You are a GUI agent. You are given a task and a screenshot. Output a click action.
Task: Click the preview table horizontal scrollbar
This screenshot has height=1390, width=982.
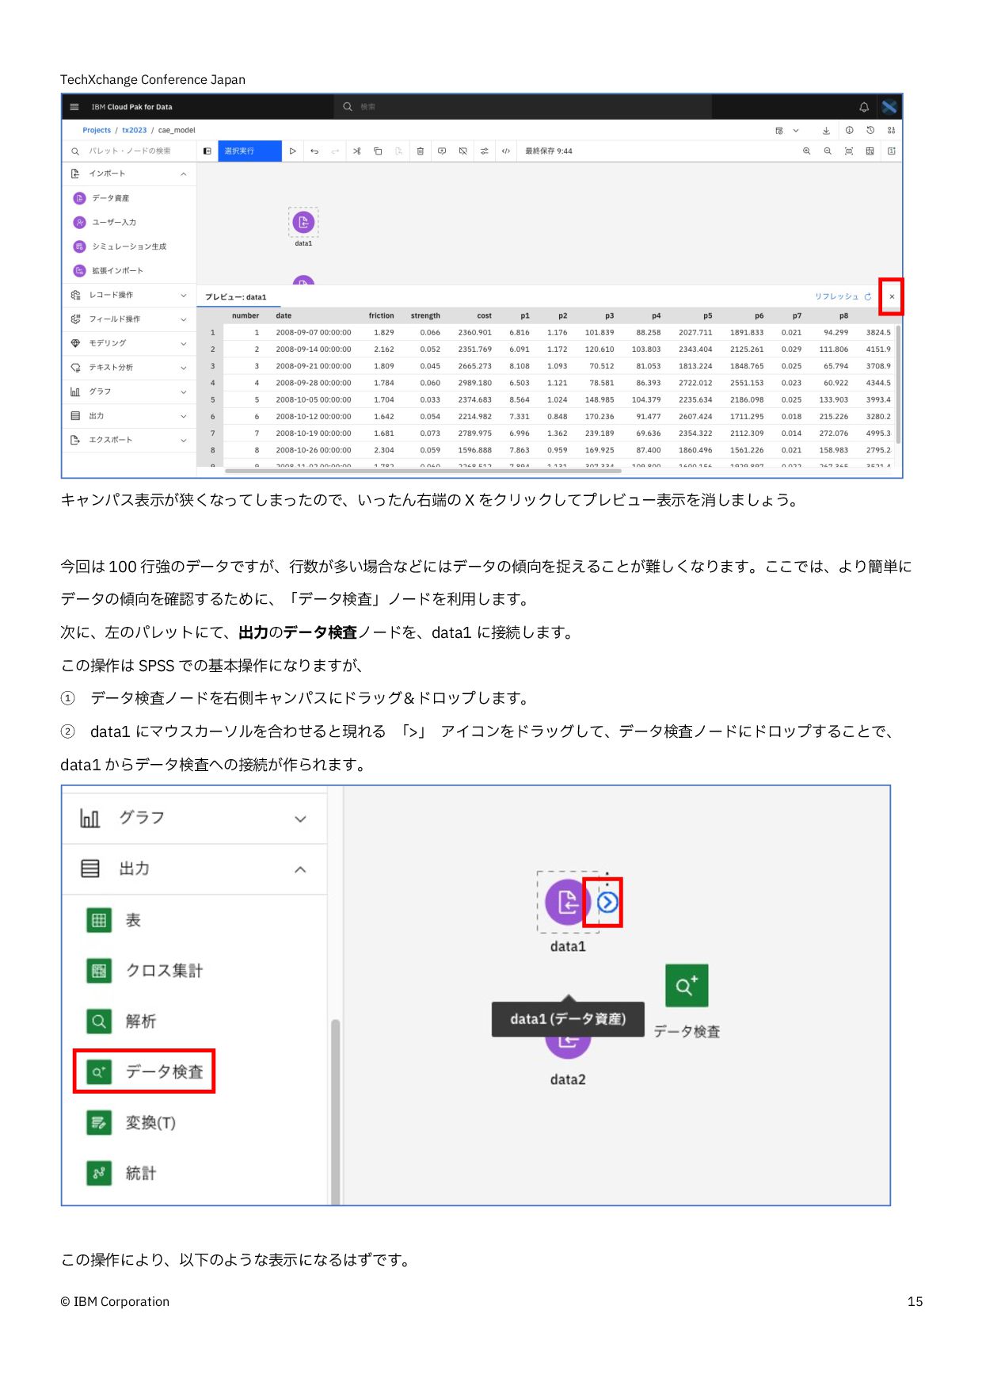pyautogui.click(x=424, y=471)
